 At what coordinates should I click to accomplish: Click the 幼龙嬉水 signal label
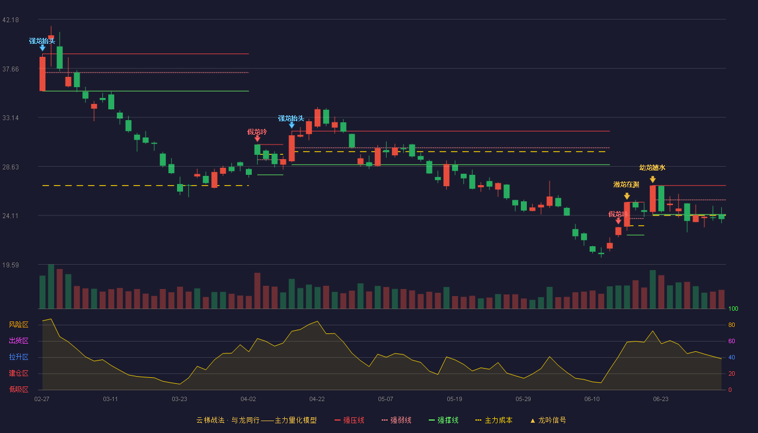[652, 168]
